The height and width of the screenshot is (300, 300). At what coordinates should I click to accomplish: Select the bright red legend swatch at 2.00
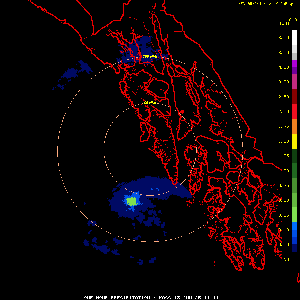(294, 112)
